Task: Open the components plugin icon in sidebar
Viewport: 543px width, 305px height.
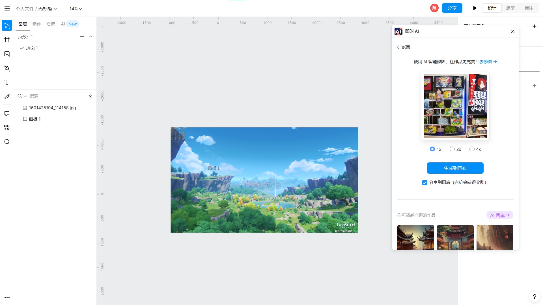Action: tap(7, 128)
